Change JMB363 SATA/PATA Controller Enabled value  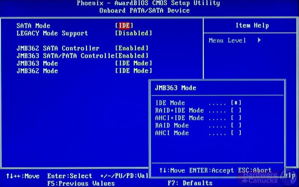(x=131, y=56)
